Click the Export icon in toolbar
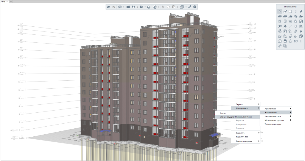Image resolution: width=305 pixels, height=161 pixels. [141, 7]
